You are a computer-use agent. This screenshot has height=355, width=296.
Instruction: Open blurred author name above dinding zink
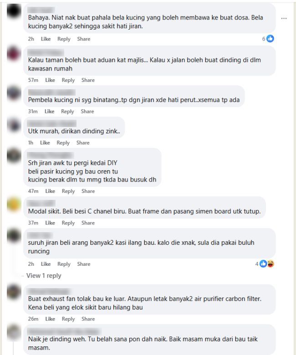[51, 124]
